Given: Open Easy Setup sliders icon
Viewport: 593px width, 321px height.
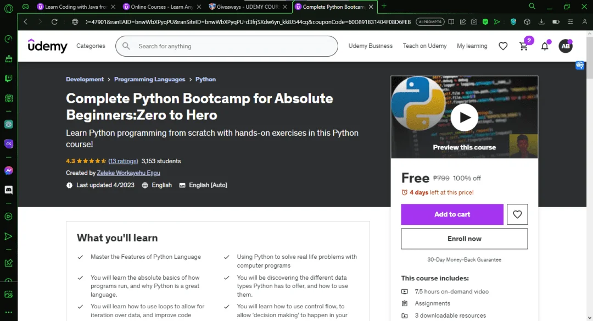Looking at the screenshot, I should point(570,22).
